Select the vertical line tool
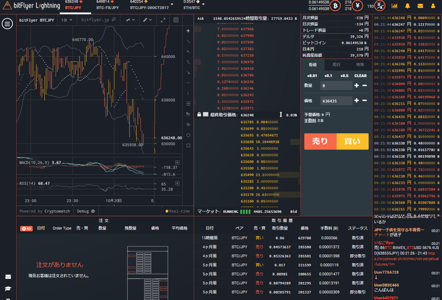Screen dimensions: 442x300 pos(188,94)
